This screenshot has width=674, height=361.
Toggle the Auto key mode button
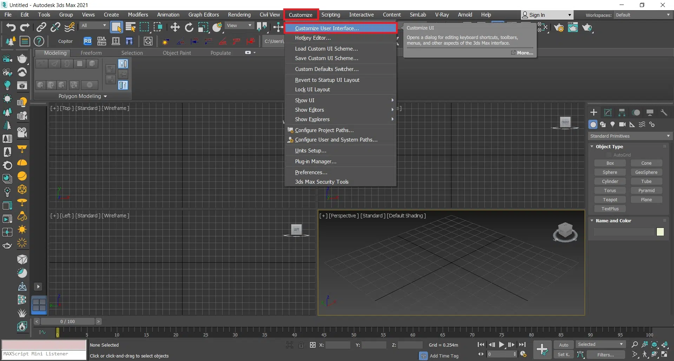click(563, 345)
